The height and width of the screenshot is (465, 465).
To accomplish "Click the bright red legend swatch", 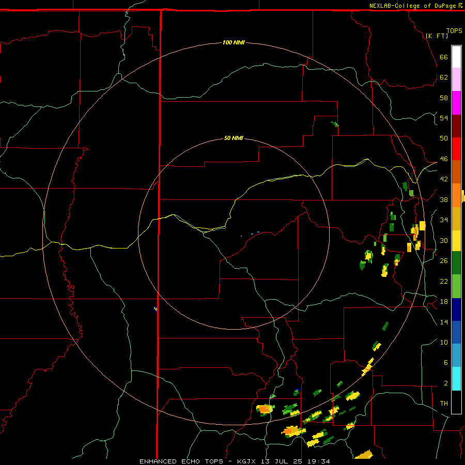I will click(x=456, y=149).
